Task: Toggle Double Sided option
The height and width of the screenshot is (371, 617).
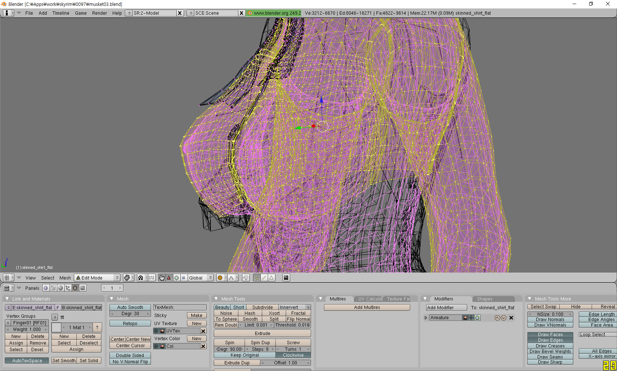Action: coord(130,356)
